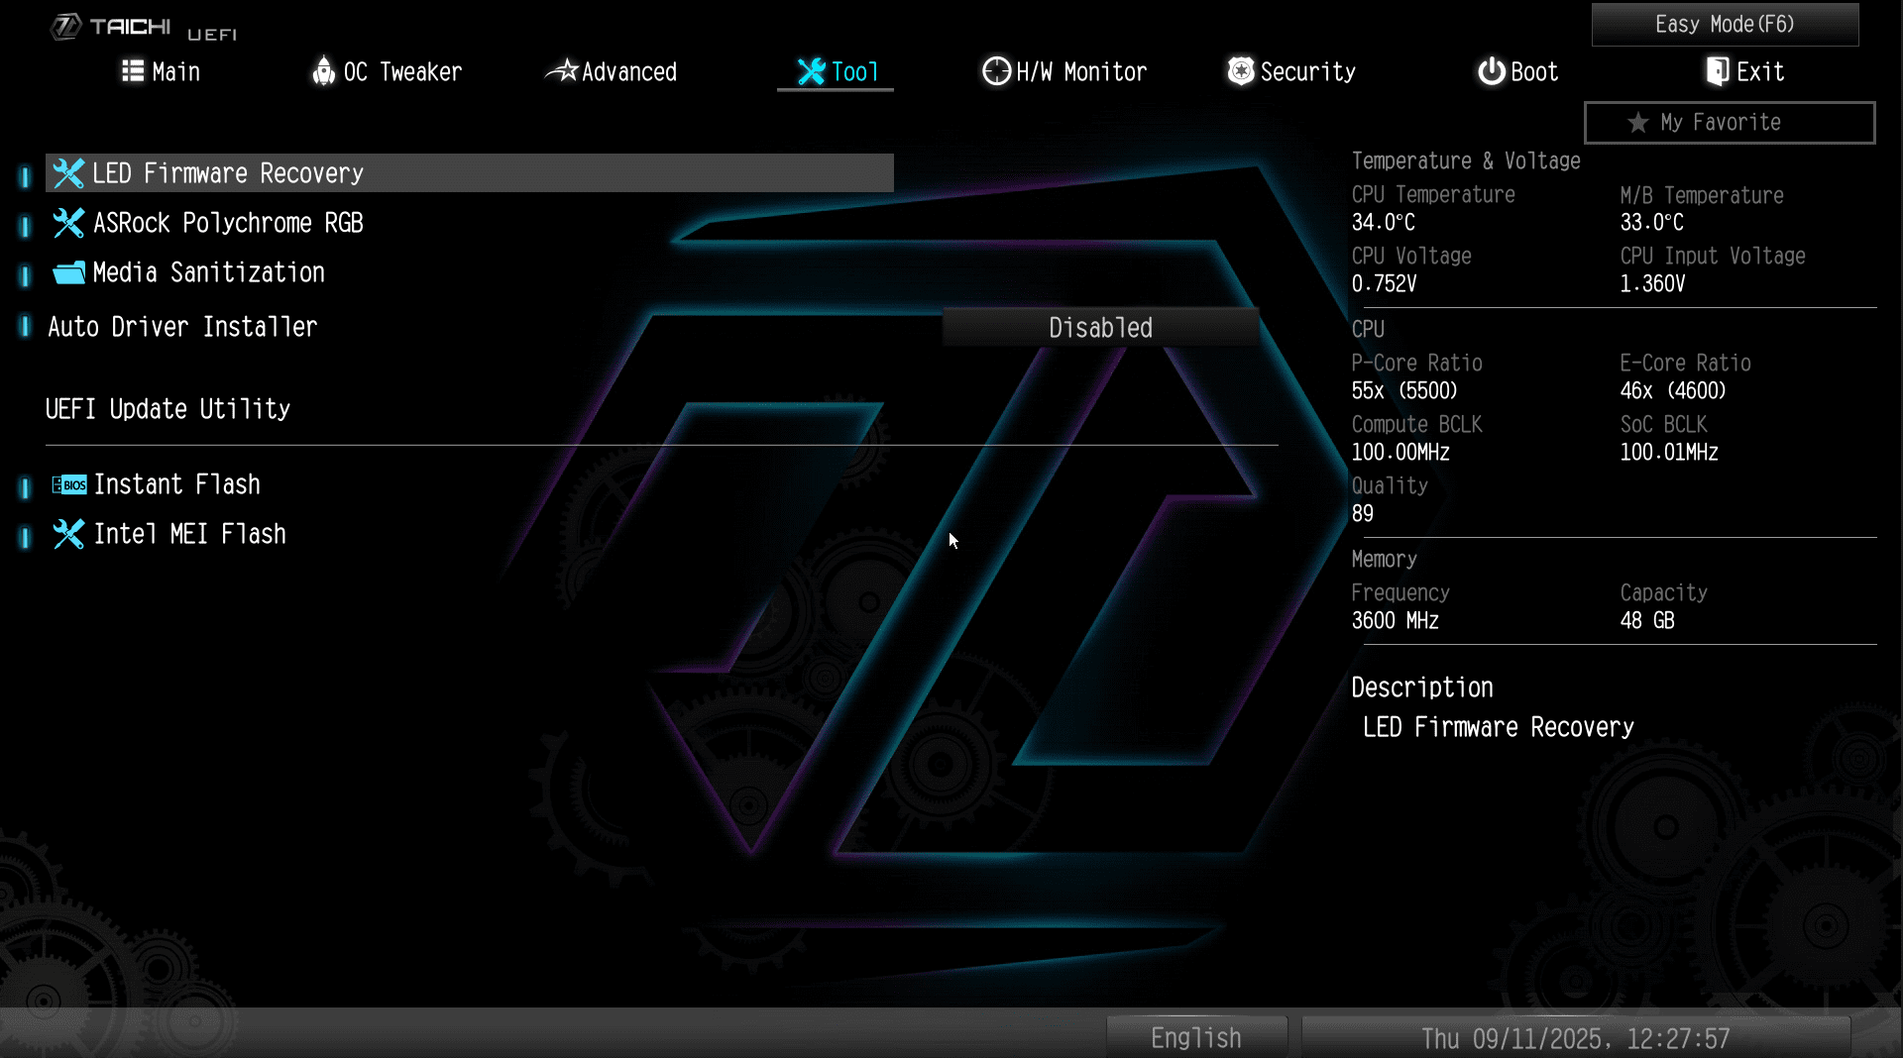Screen dimensions: 1903x1058
Task: Click the Temperature & Voltage heading
Action: click(x=1466, y=160)
